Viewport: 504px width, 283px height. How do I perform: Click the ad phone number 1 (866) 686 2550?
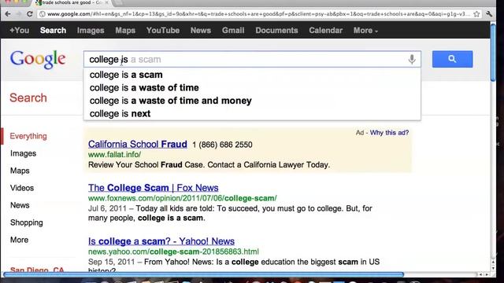pos(222,145)
